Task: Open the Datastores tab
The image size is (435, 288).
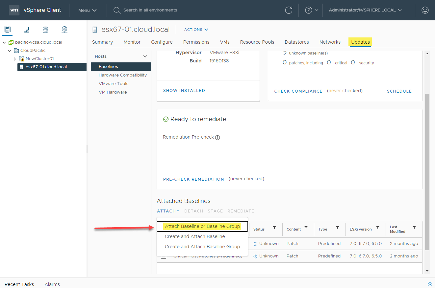Action: 297,42
